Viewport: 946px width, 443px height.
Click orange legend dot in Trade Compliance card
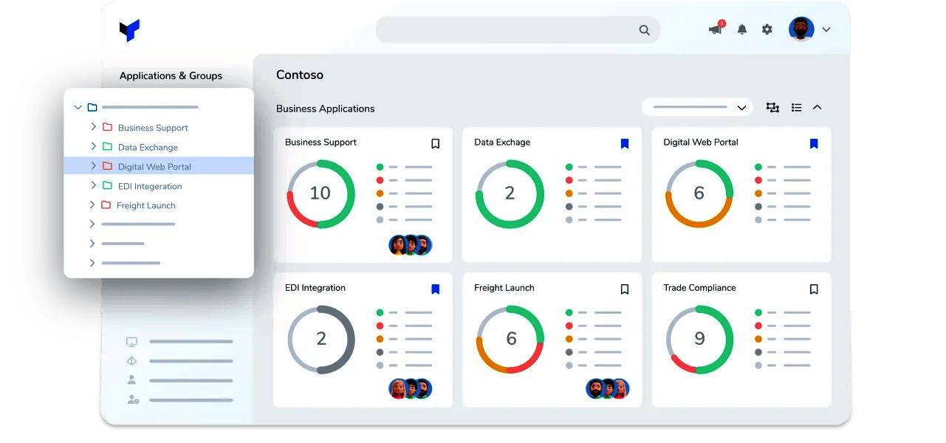pyautogui.click(x=758, y=339)
